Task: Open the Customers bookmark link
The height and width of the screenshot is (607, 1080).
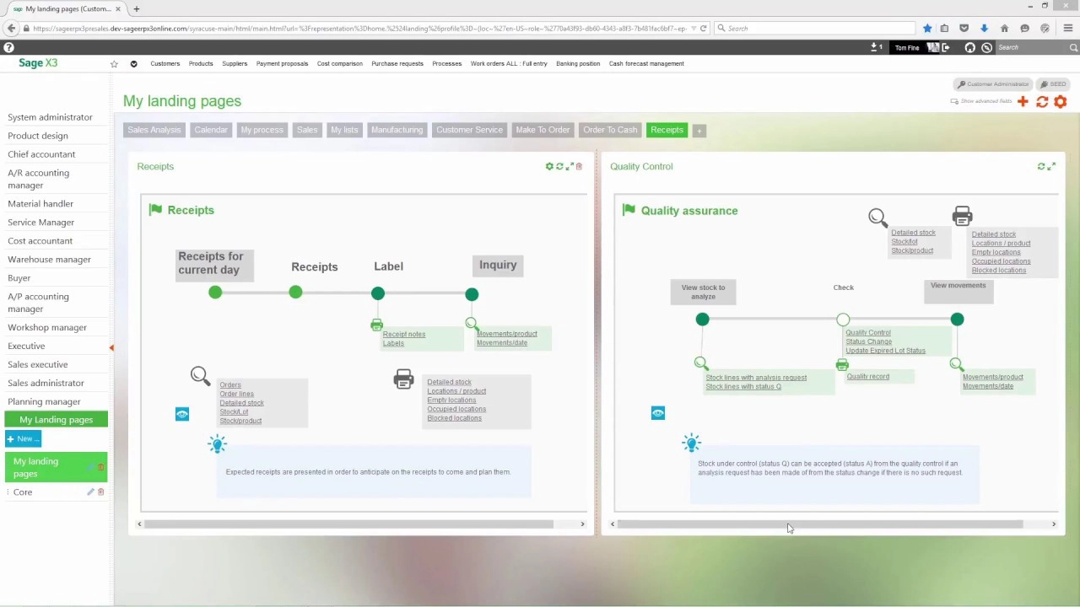Action: pos(165,64)
